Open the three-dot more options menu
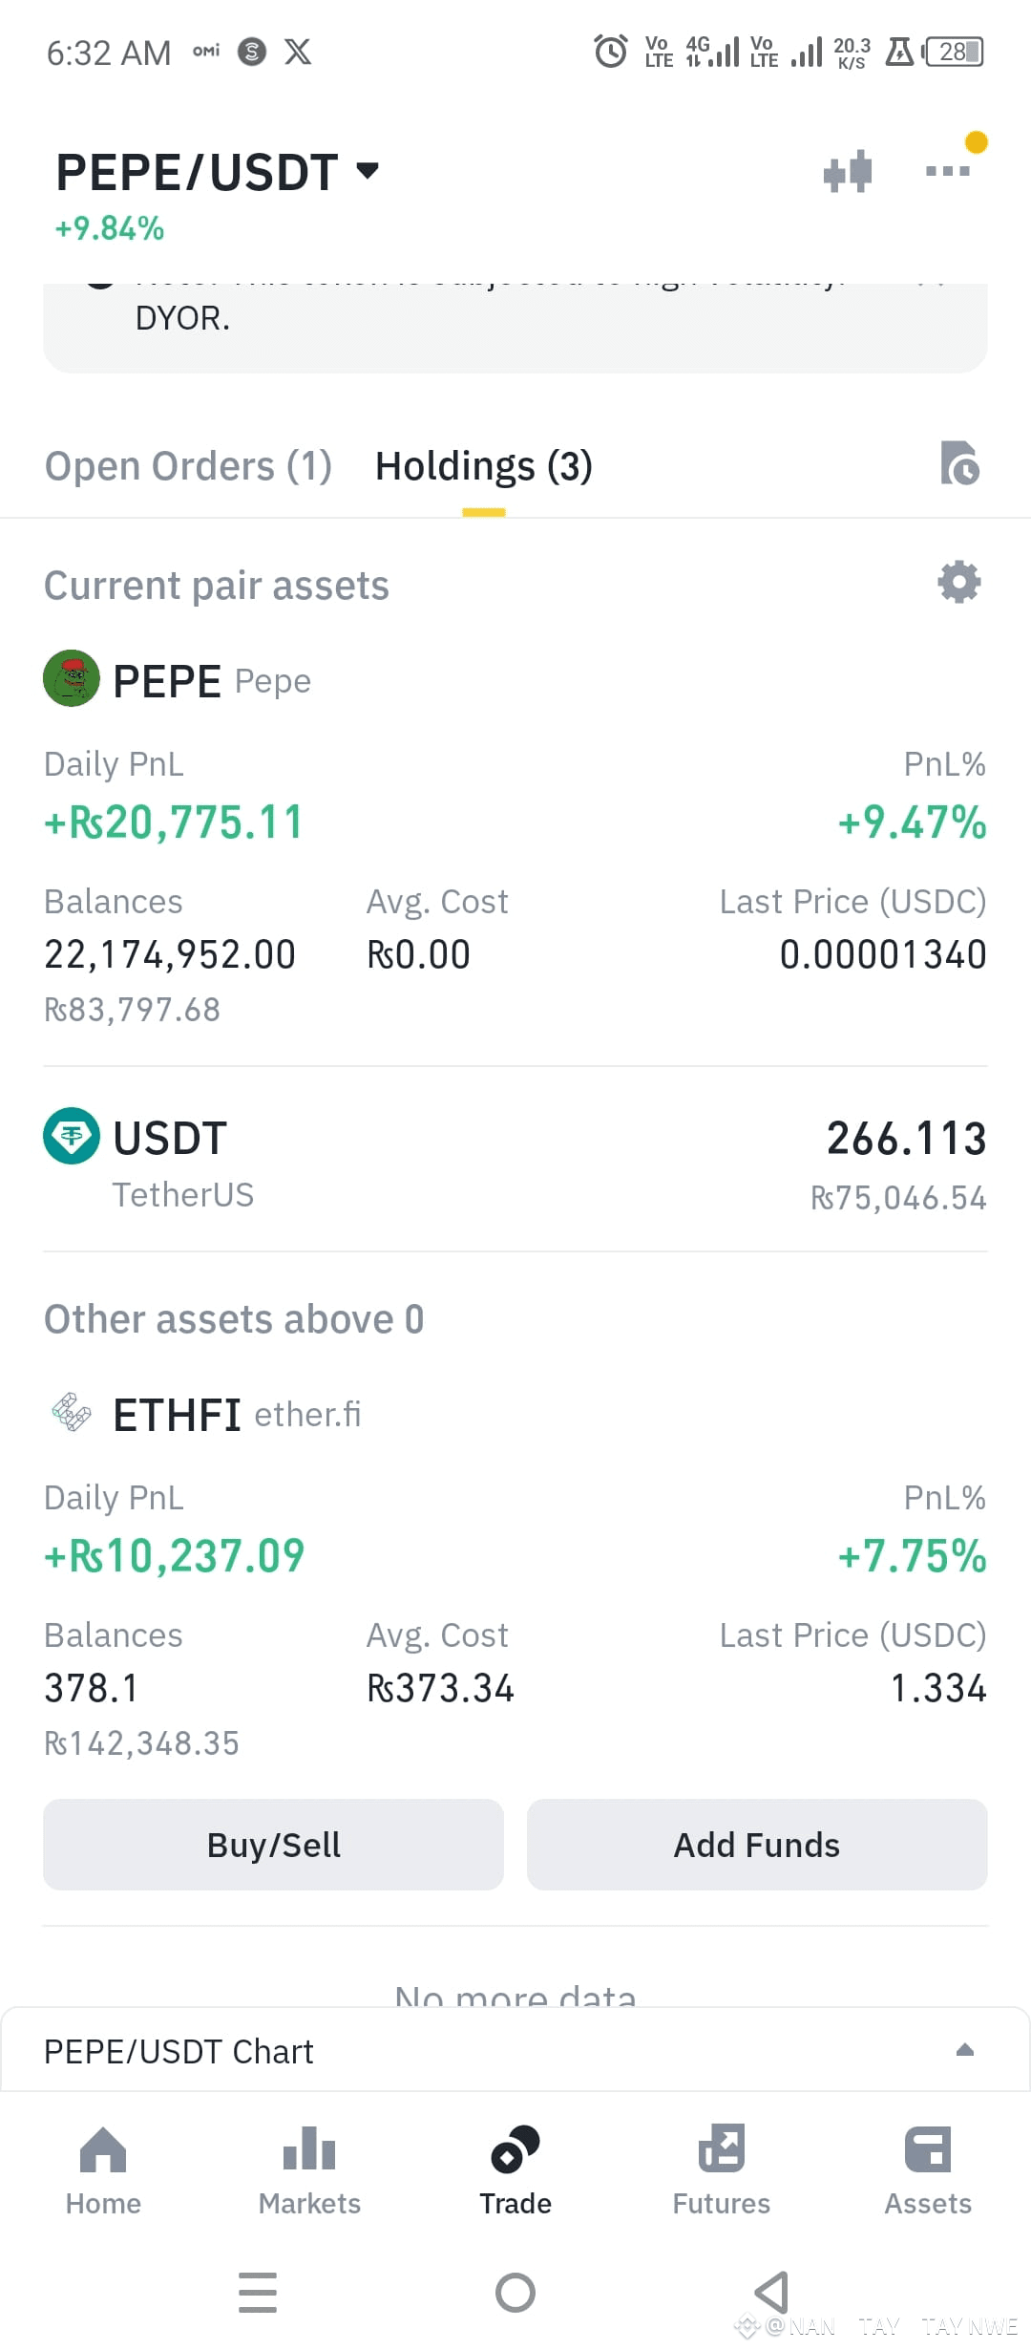1031x2350 pixels. (948, 171)
